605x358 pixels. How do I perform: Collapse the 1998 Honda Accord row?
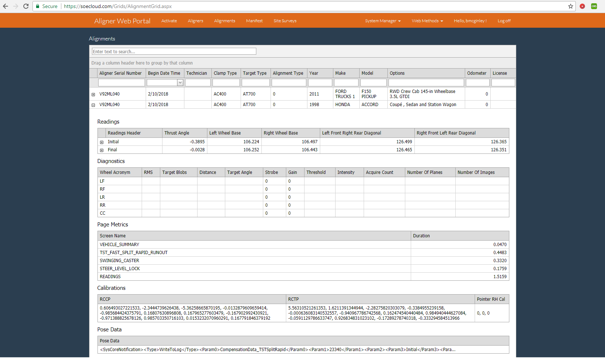tap(93, 105)
